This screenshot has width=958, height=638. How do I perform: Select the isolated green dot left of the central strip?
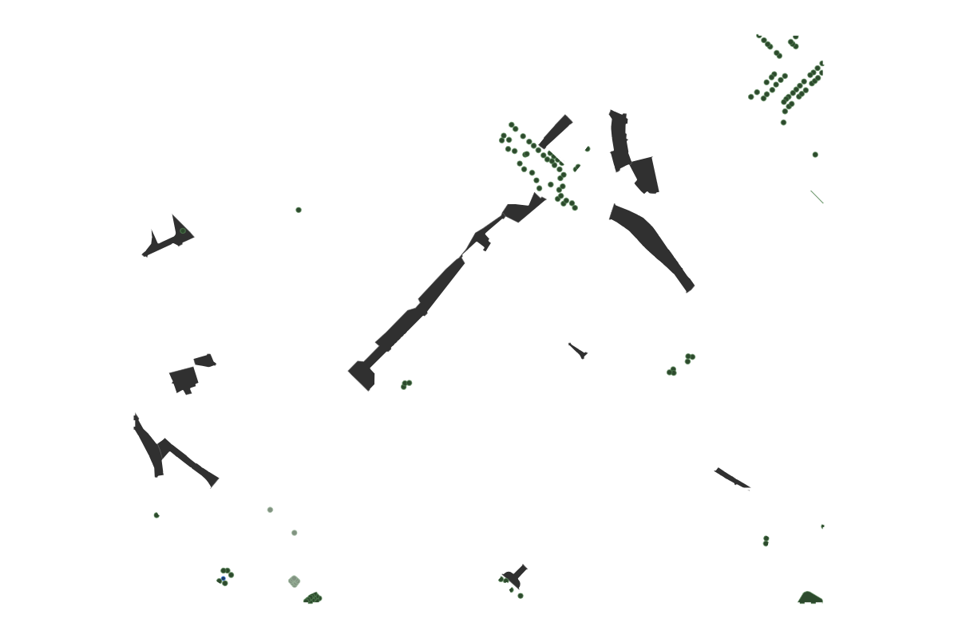pos(299,210)
